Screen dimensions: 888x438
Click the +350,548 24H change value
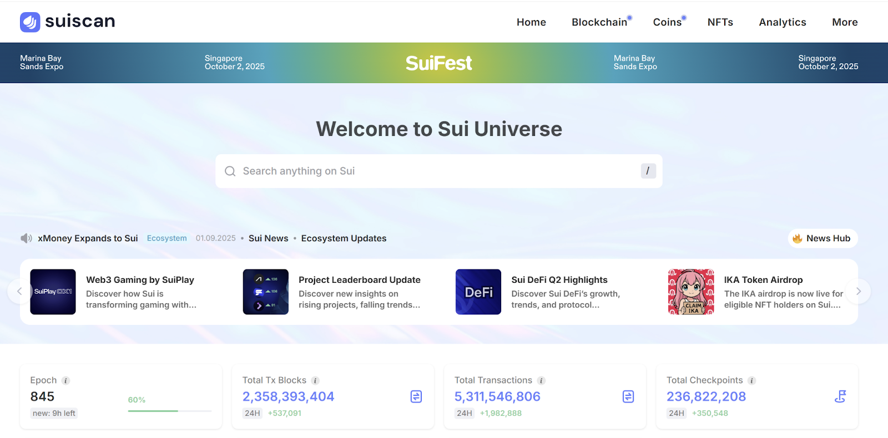click(710, 413)
